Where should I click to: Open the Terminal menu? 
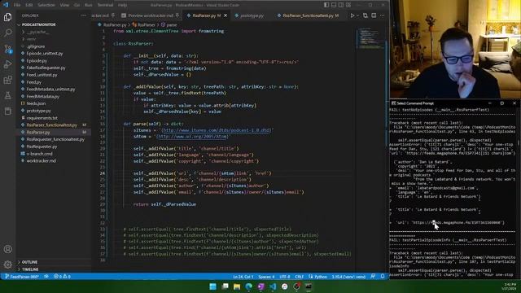tap(105, 5)
